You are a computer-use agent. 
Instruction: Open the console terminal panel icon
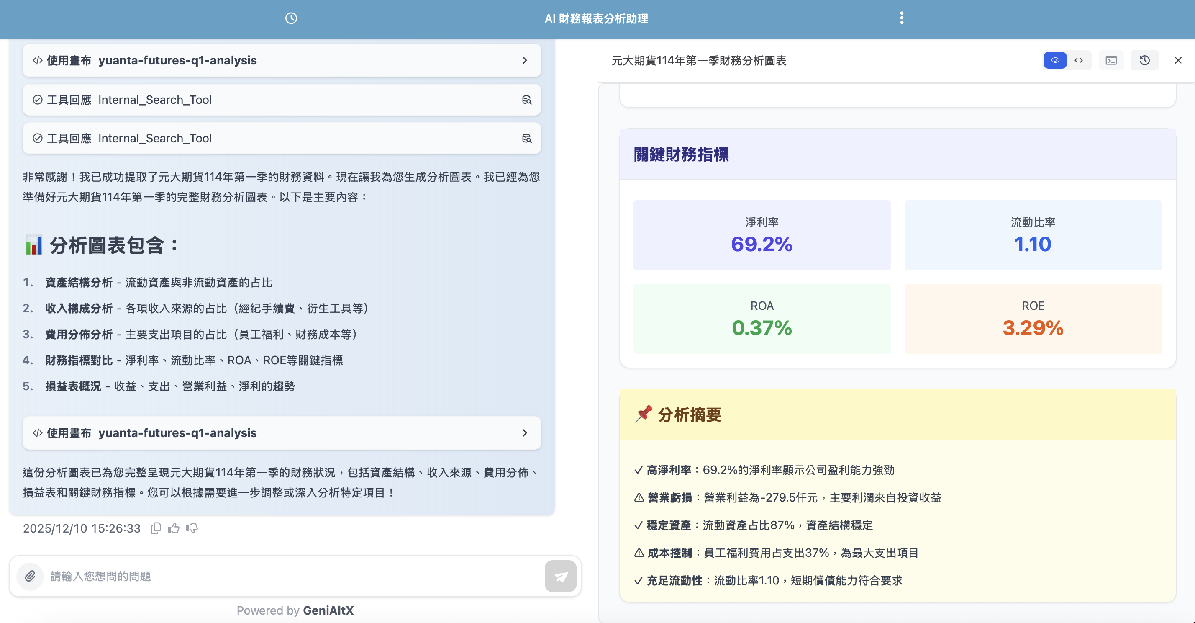pyautogui.click(x=1111, y=60)
